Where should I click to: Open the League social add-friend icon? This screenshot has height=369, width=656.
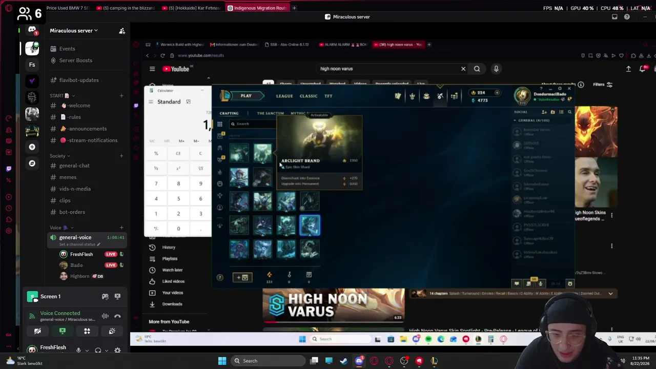coord(545,112)
